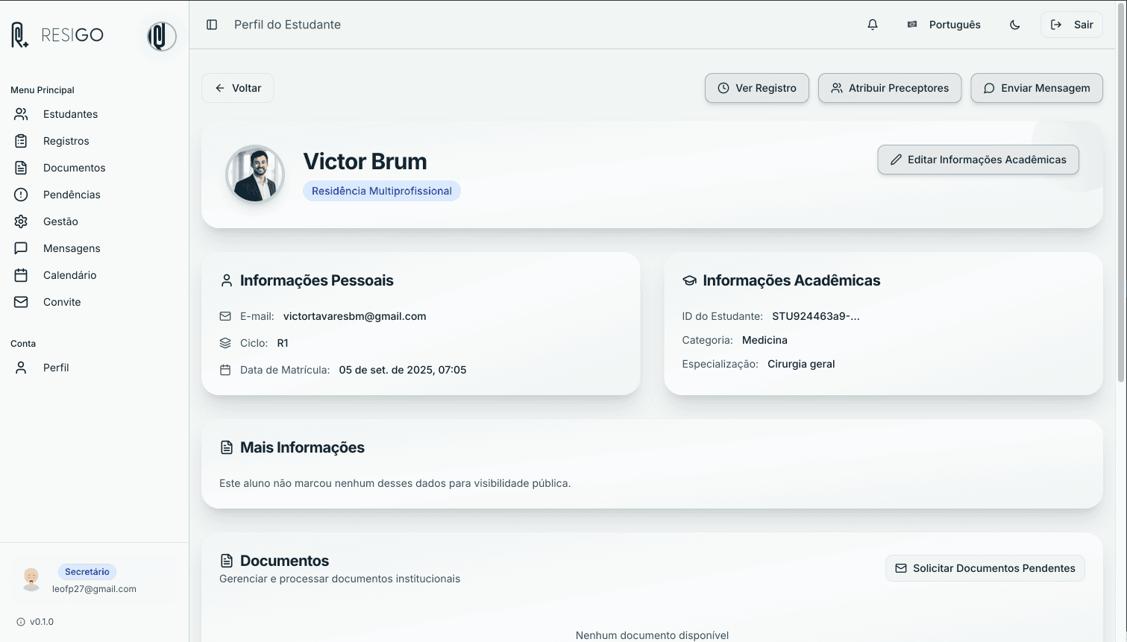The height and width of the screenshot is (642, 1127).
Task: Open Pendências in the main menu
Action: pyautogui.click(x=72, y=195)
